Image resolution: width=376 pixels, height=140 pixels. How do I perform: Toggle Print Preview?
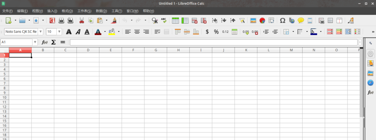click(71, 21)
